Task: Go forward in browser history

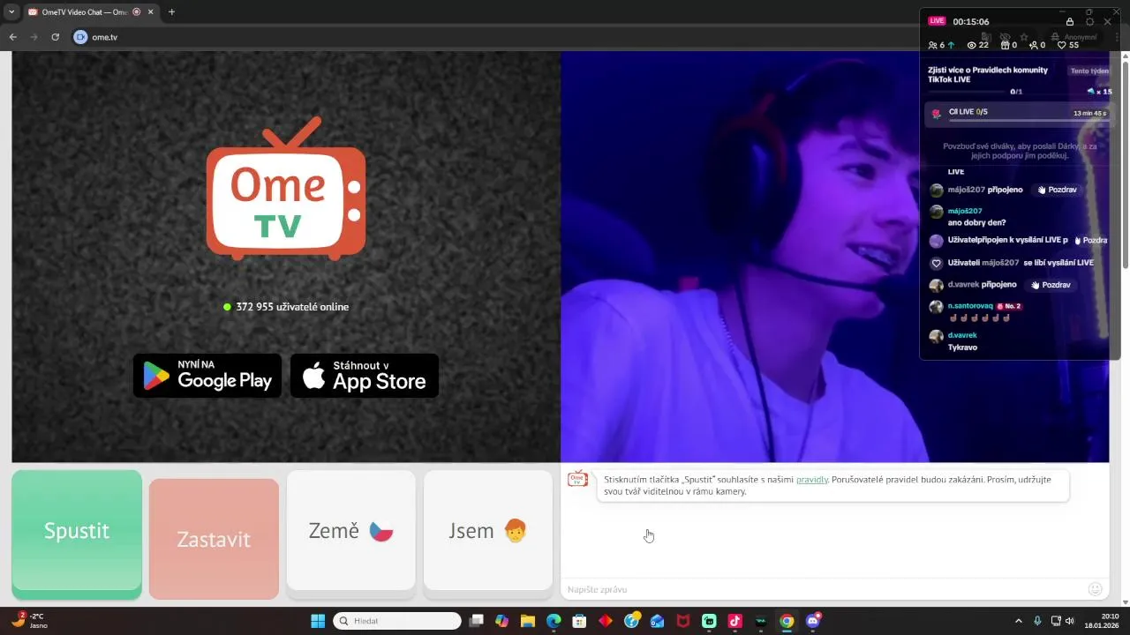Action: pyautogui.click(x=34, y=37)
